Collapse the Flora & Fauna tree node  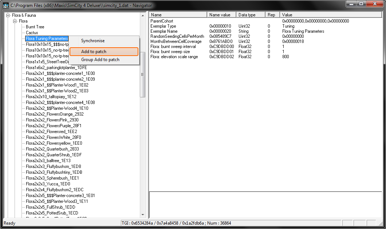tap(8, 15)
